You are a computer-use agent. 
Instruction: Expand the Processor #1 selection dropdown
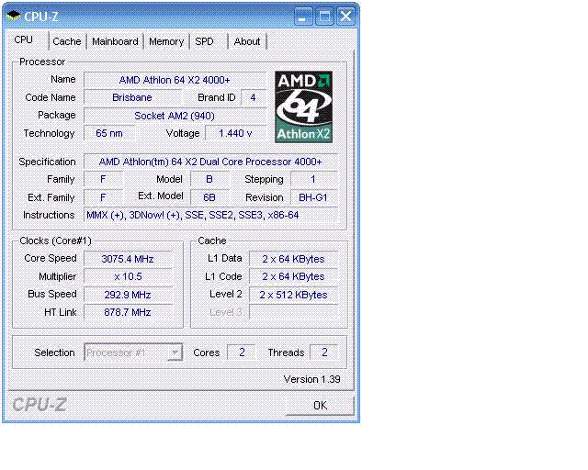pos(133,352)
